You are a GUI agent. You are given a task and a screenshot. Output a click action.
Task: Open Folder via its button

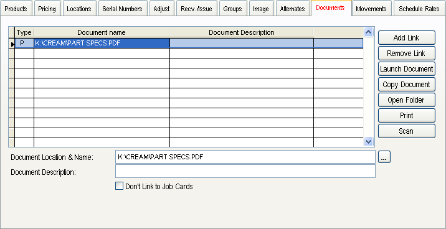pyautogui.click(x=407, y=100)
